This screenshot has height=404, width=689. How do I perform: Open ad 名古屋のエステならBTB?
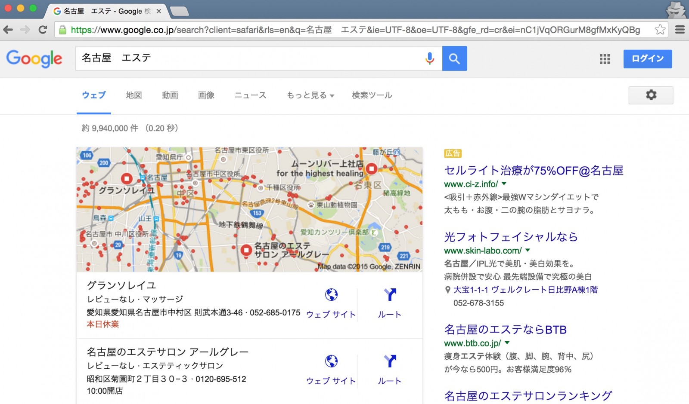tap(505, 330)
